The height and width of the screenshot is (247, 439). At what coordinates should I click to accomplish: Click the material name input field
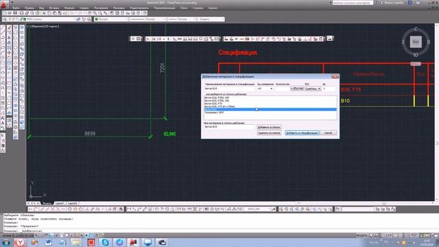[x=230, y=89]
